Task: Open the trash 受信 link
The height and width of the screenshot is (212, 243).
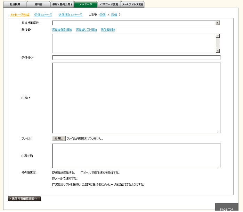Action: pyautogui.click(x=103, y=15)
